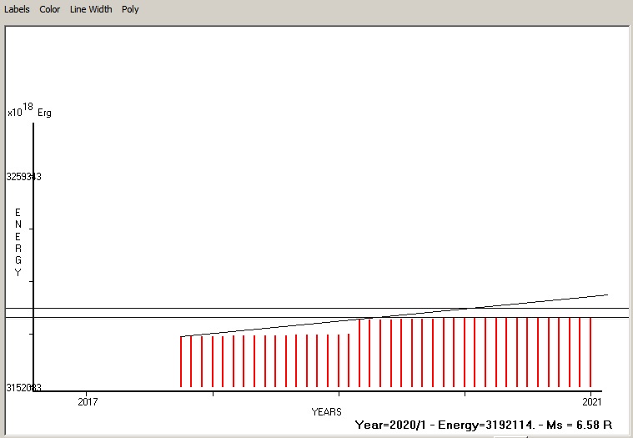
Task: Click the unlabeled x-axis tick after 2017
Action: [x=214, y=392]
